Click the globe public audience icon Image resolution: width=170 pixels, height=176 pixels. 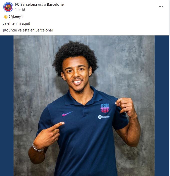coord(23,9)
